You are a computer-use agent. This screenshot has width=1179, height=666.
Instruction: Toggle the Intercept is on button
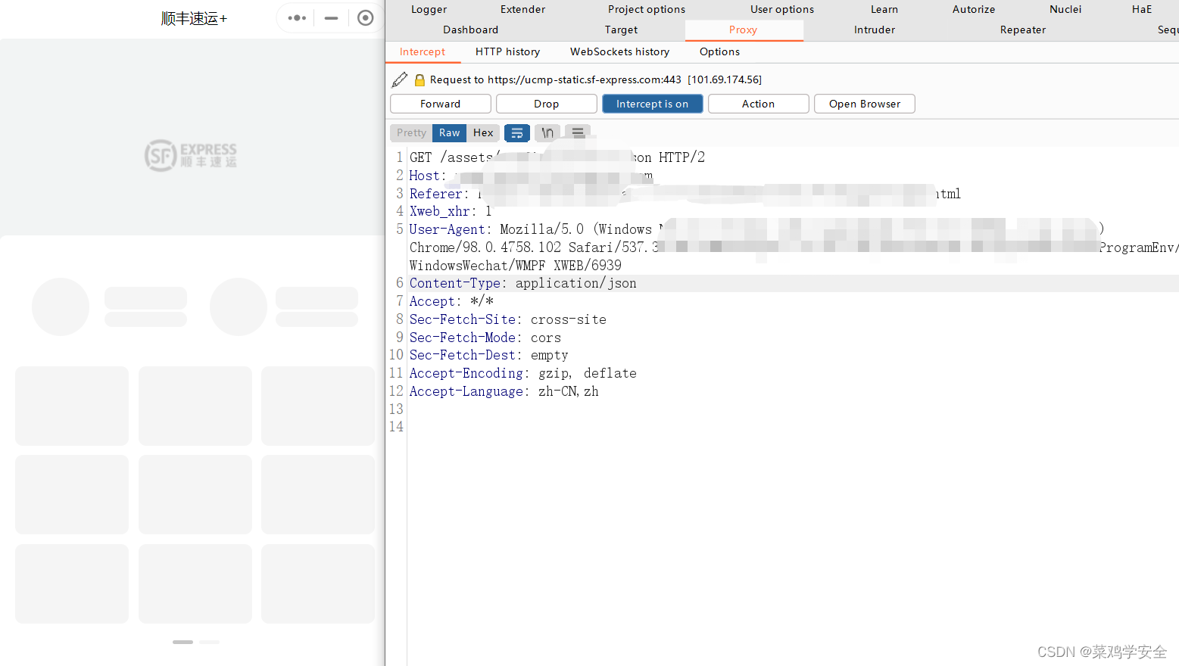click(x=653, y=104)
